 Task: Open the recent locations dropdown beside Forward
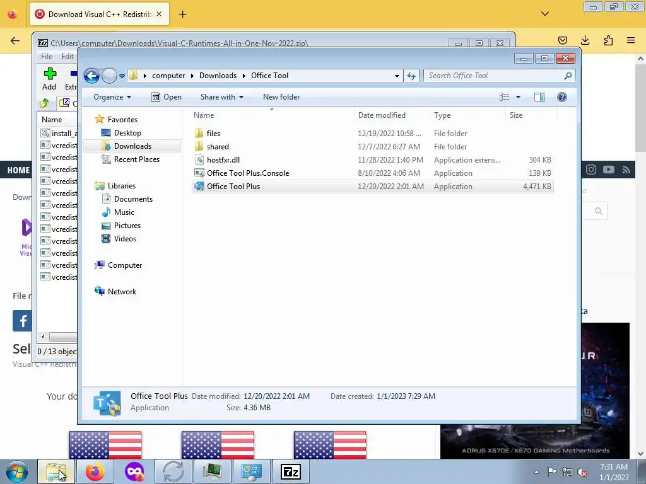tap(122, 76)
